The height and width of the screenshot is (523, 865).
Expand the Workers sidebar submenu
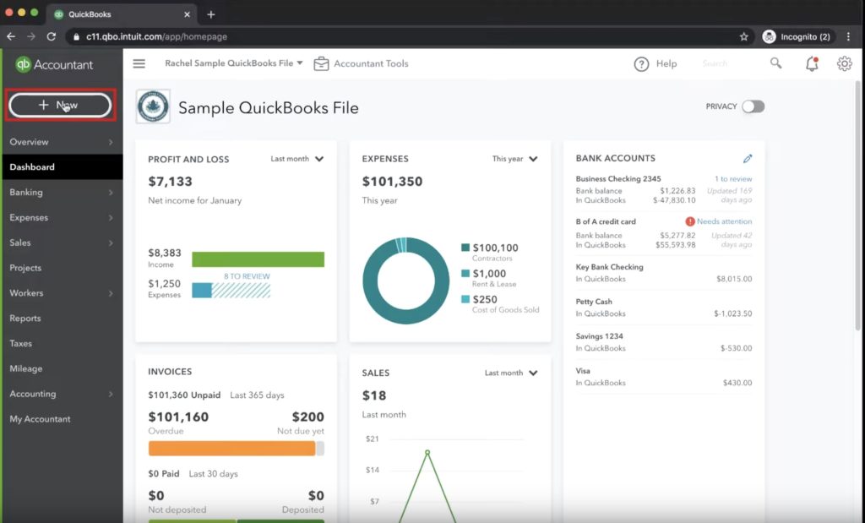[111, 293]
